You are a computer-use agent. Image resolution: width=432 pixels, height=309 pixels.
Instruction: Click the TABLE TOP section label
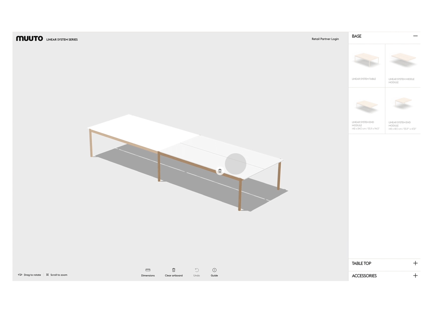tap(361, 263)
